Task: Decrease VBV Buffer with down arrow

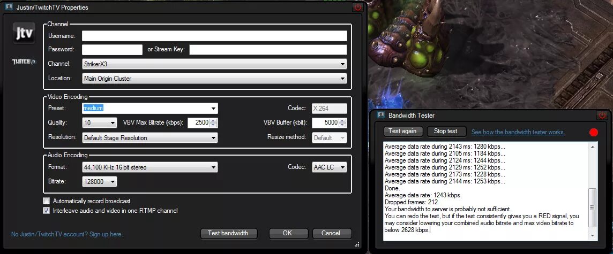Action: click(x=342, y=126)
